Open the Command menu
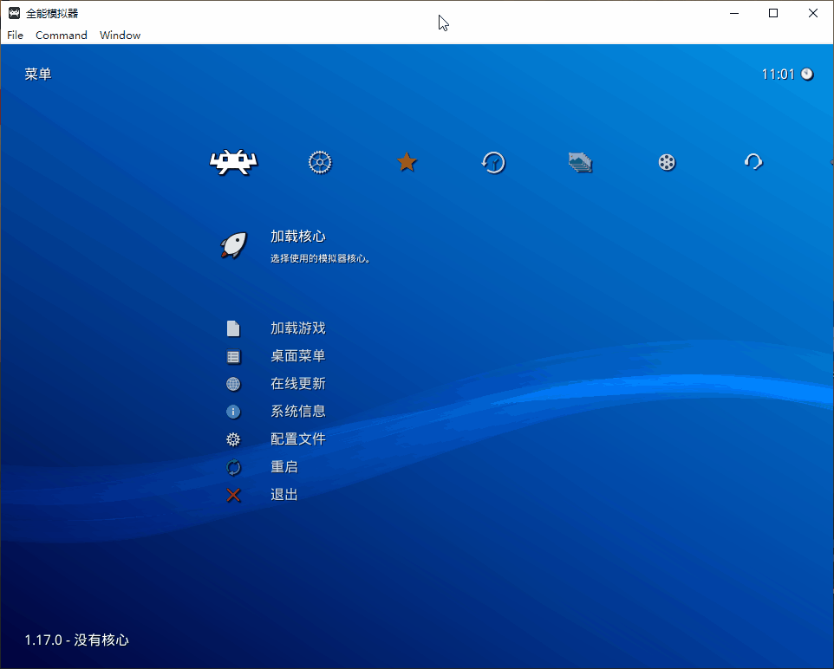The image size is (834, 669). (62, 36)
